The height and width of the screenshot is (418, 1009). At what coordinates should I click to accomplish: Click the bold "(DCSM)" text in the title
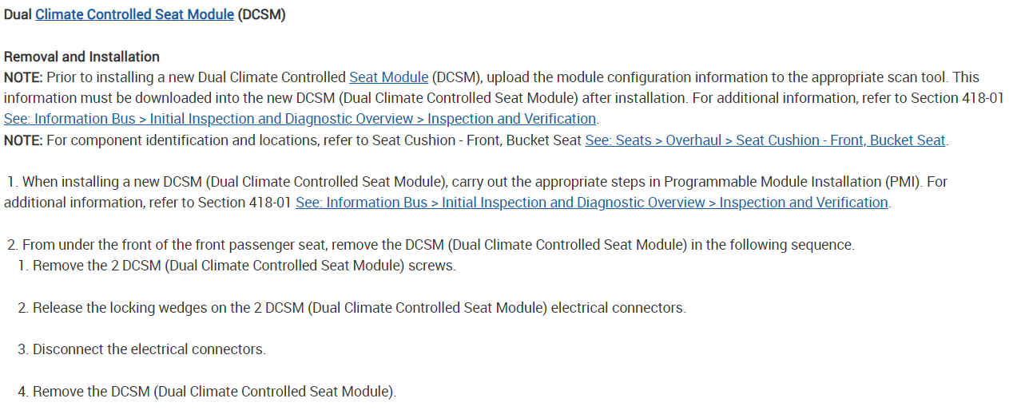(261, 15)
